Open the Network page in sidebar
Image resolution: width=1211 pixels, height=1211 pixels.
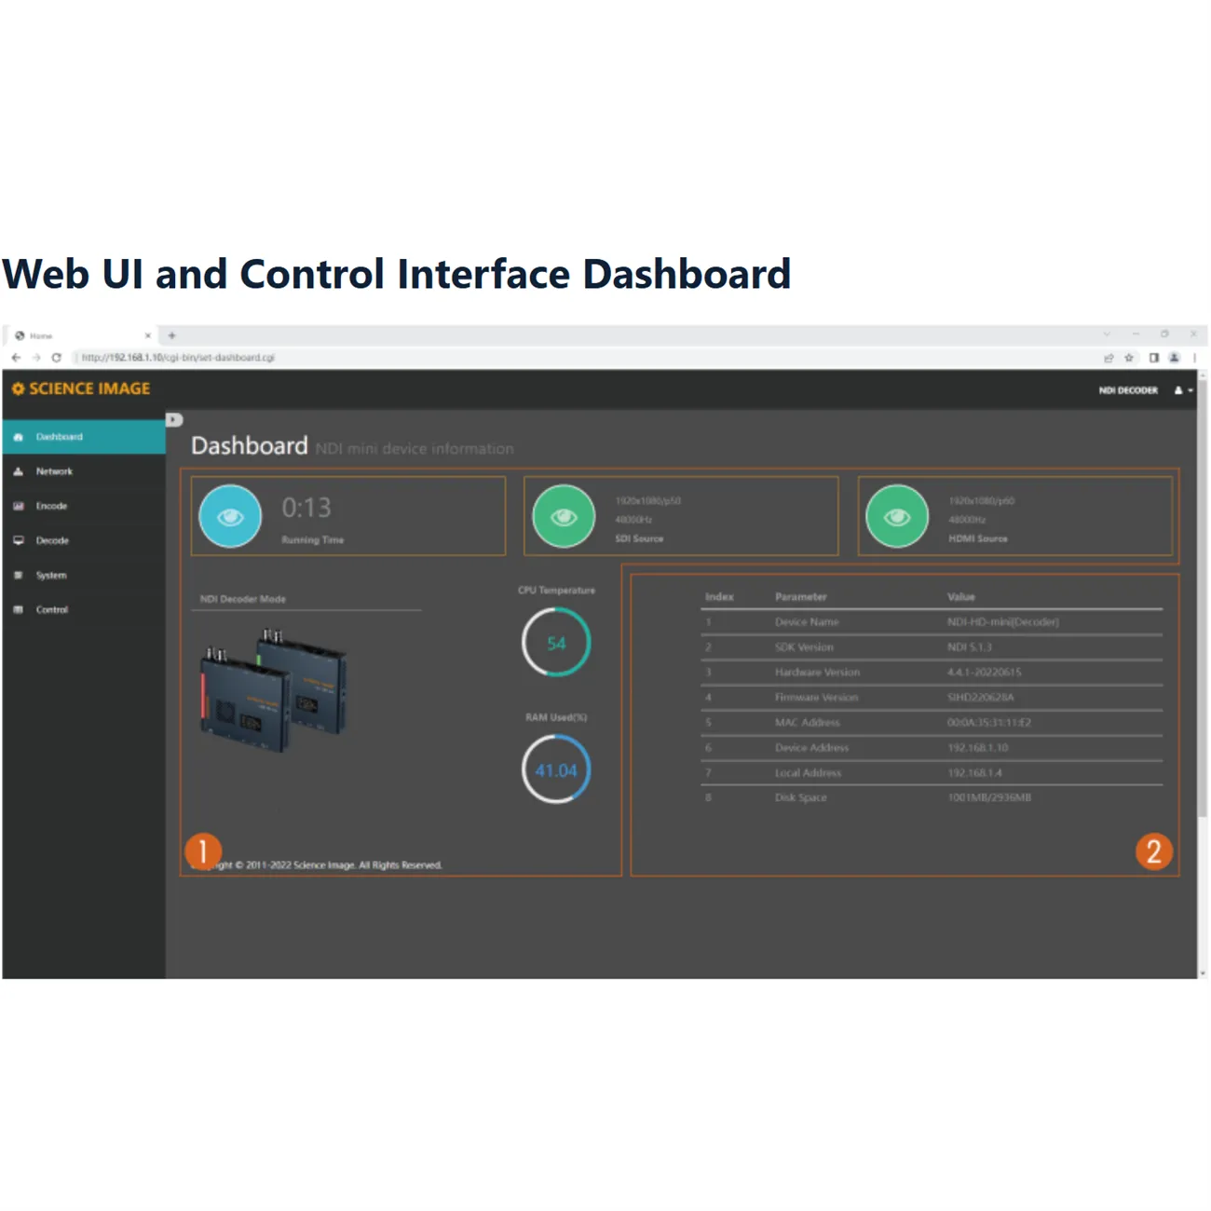[x=54, y=471]
